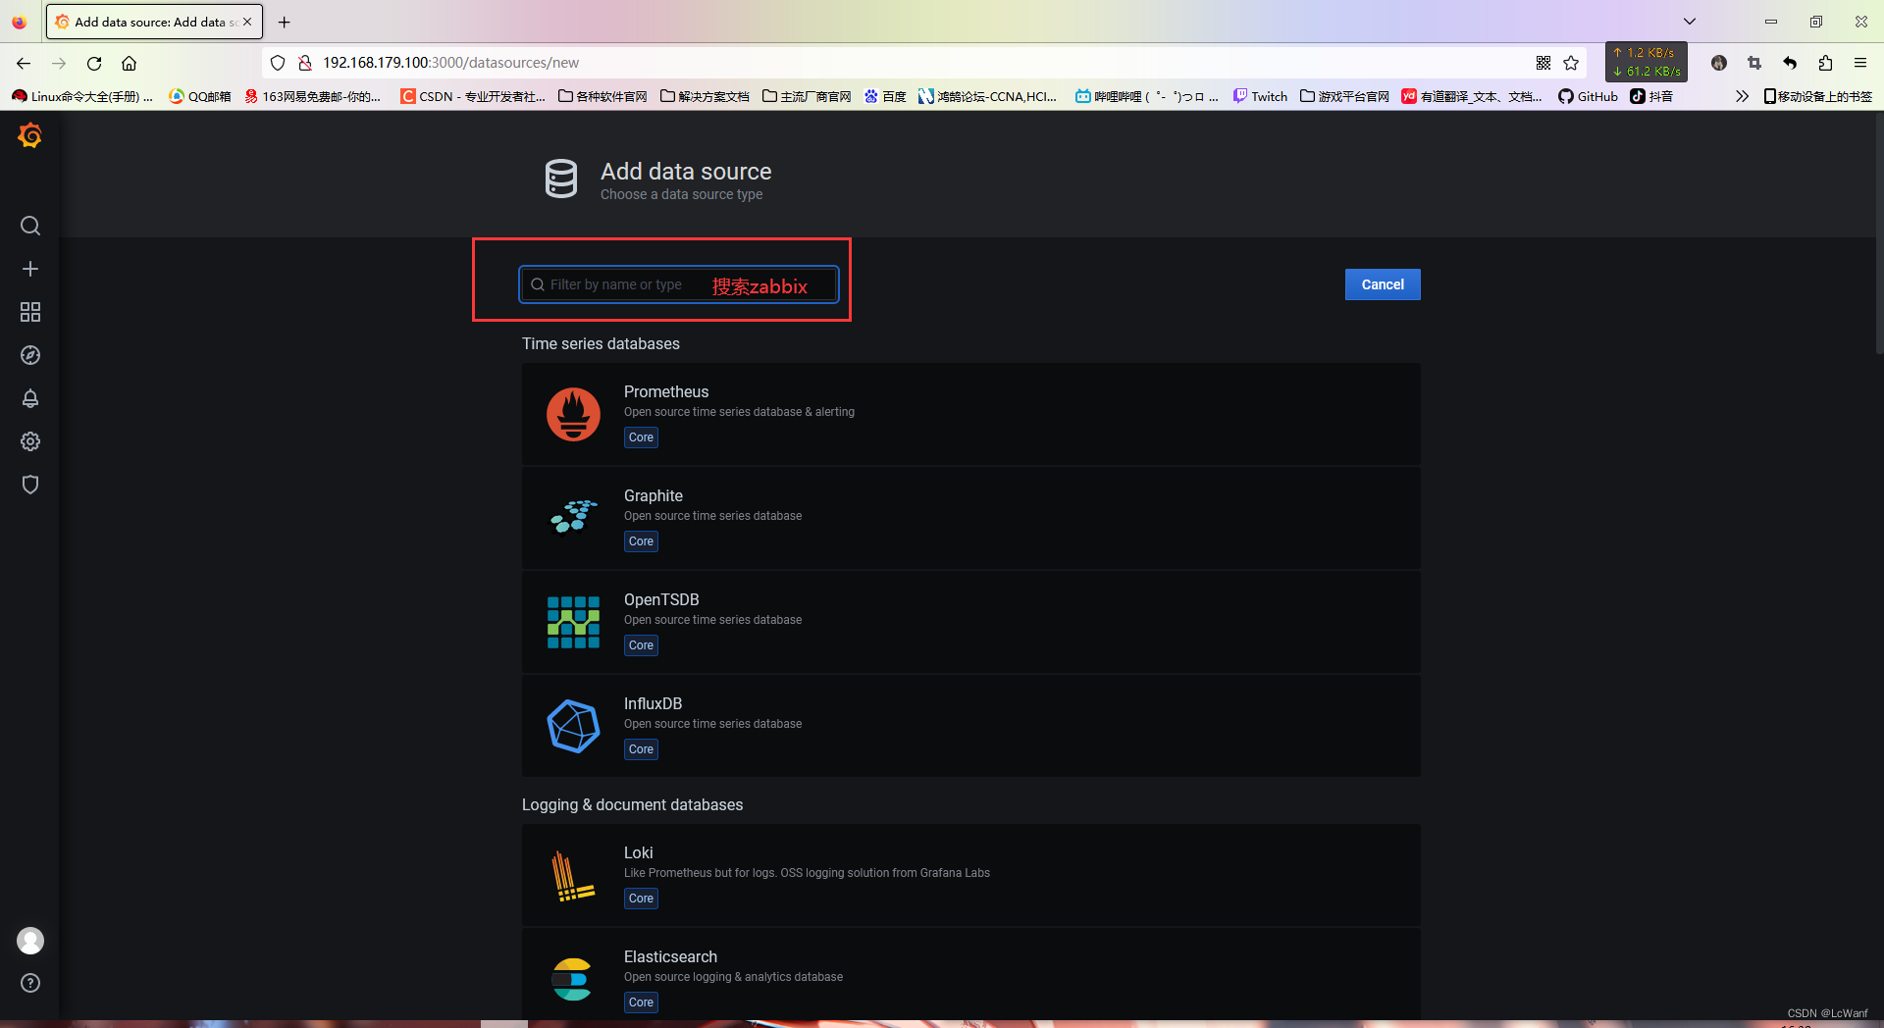Reload the page with refresh icon
The width and height of the screenshot is (1884, 1028).
(94, 63)
